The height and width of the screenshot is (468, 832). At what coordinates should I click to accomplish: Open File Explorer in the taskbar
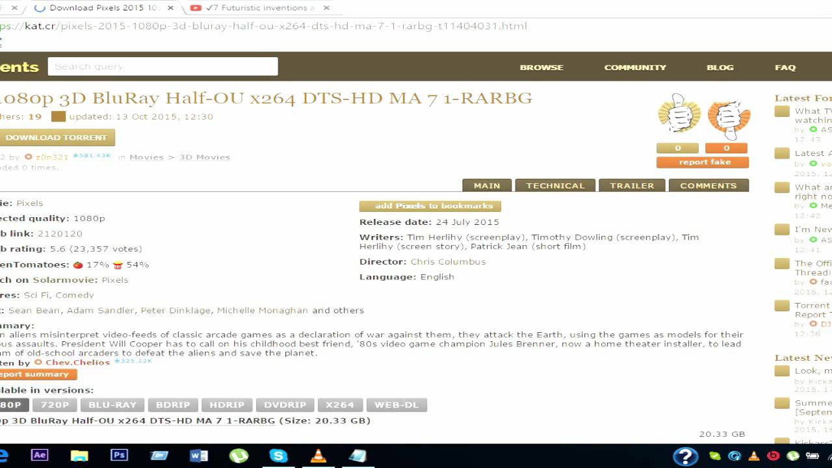(79, 456)
